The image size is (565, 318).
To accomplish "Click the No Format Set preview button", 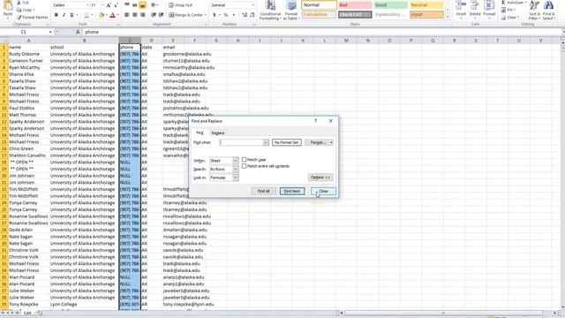I will (x=286, y=142).
